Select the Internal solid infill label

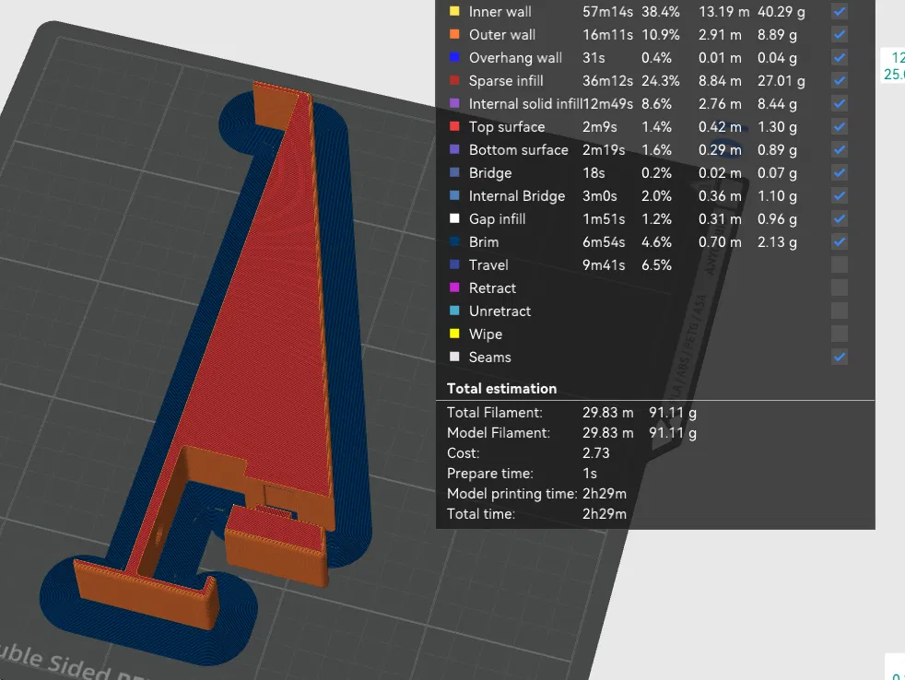point(525,104)
